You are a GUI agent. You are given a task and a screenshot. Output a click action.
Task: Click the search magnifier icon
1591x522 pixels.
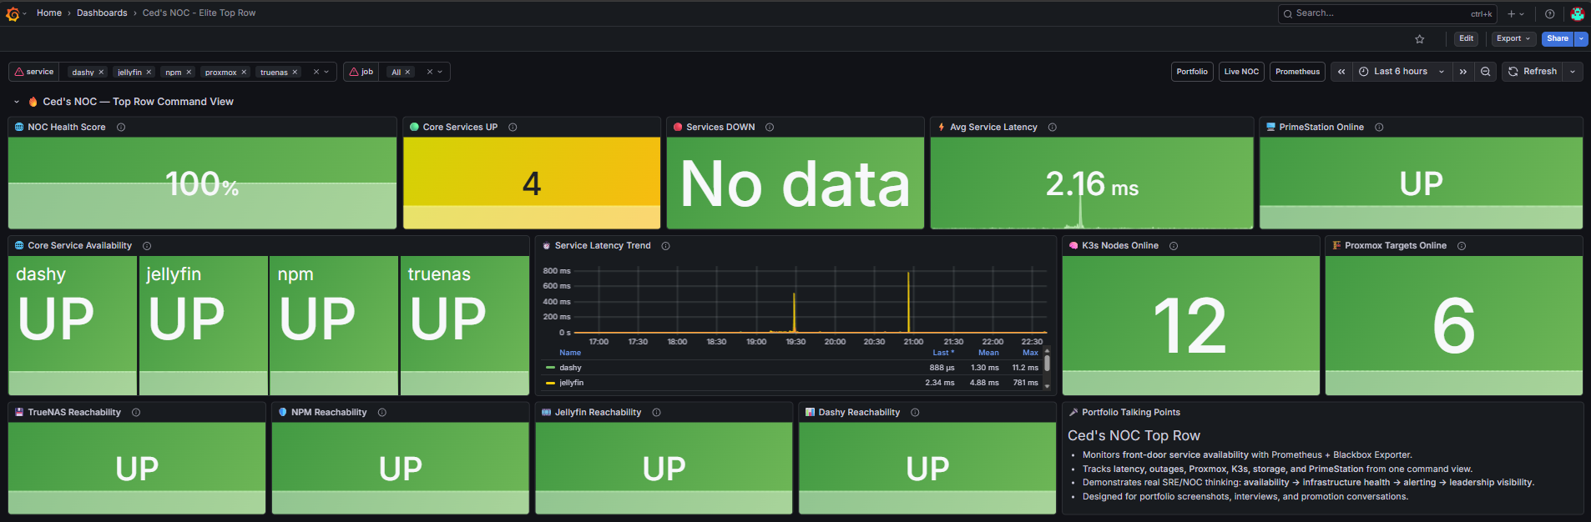[1288, 13]
